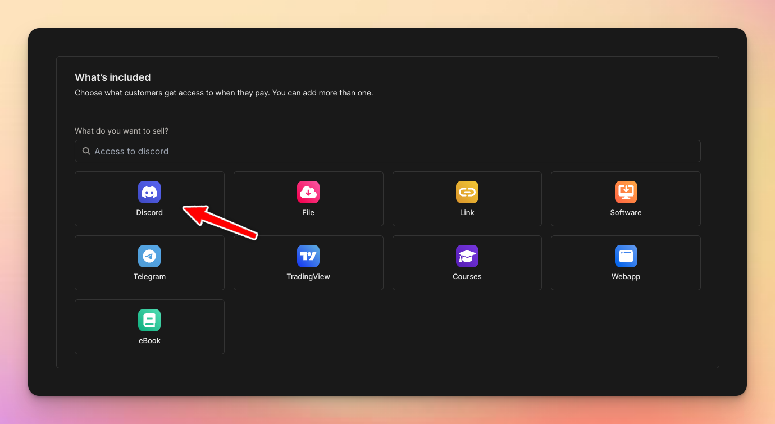Select the Link chain icon
Viewport: 775px width, 424px height.
pyautogui.click(x=467, y=192)
